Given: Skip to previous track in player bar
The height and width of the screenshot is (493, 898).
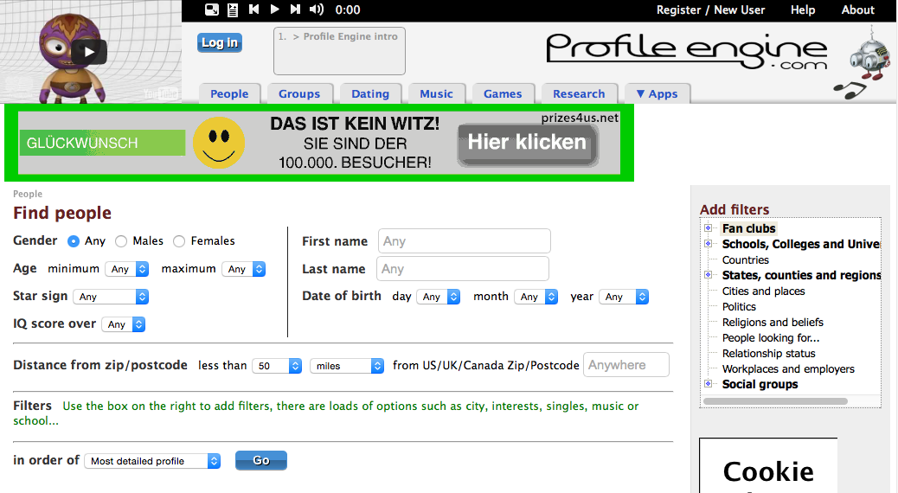Looking at the screenshot, I should tap(253, 10).
